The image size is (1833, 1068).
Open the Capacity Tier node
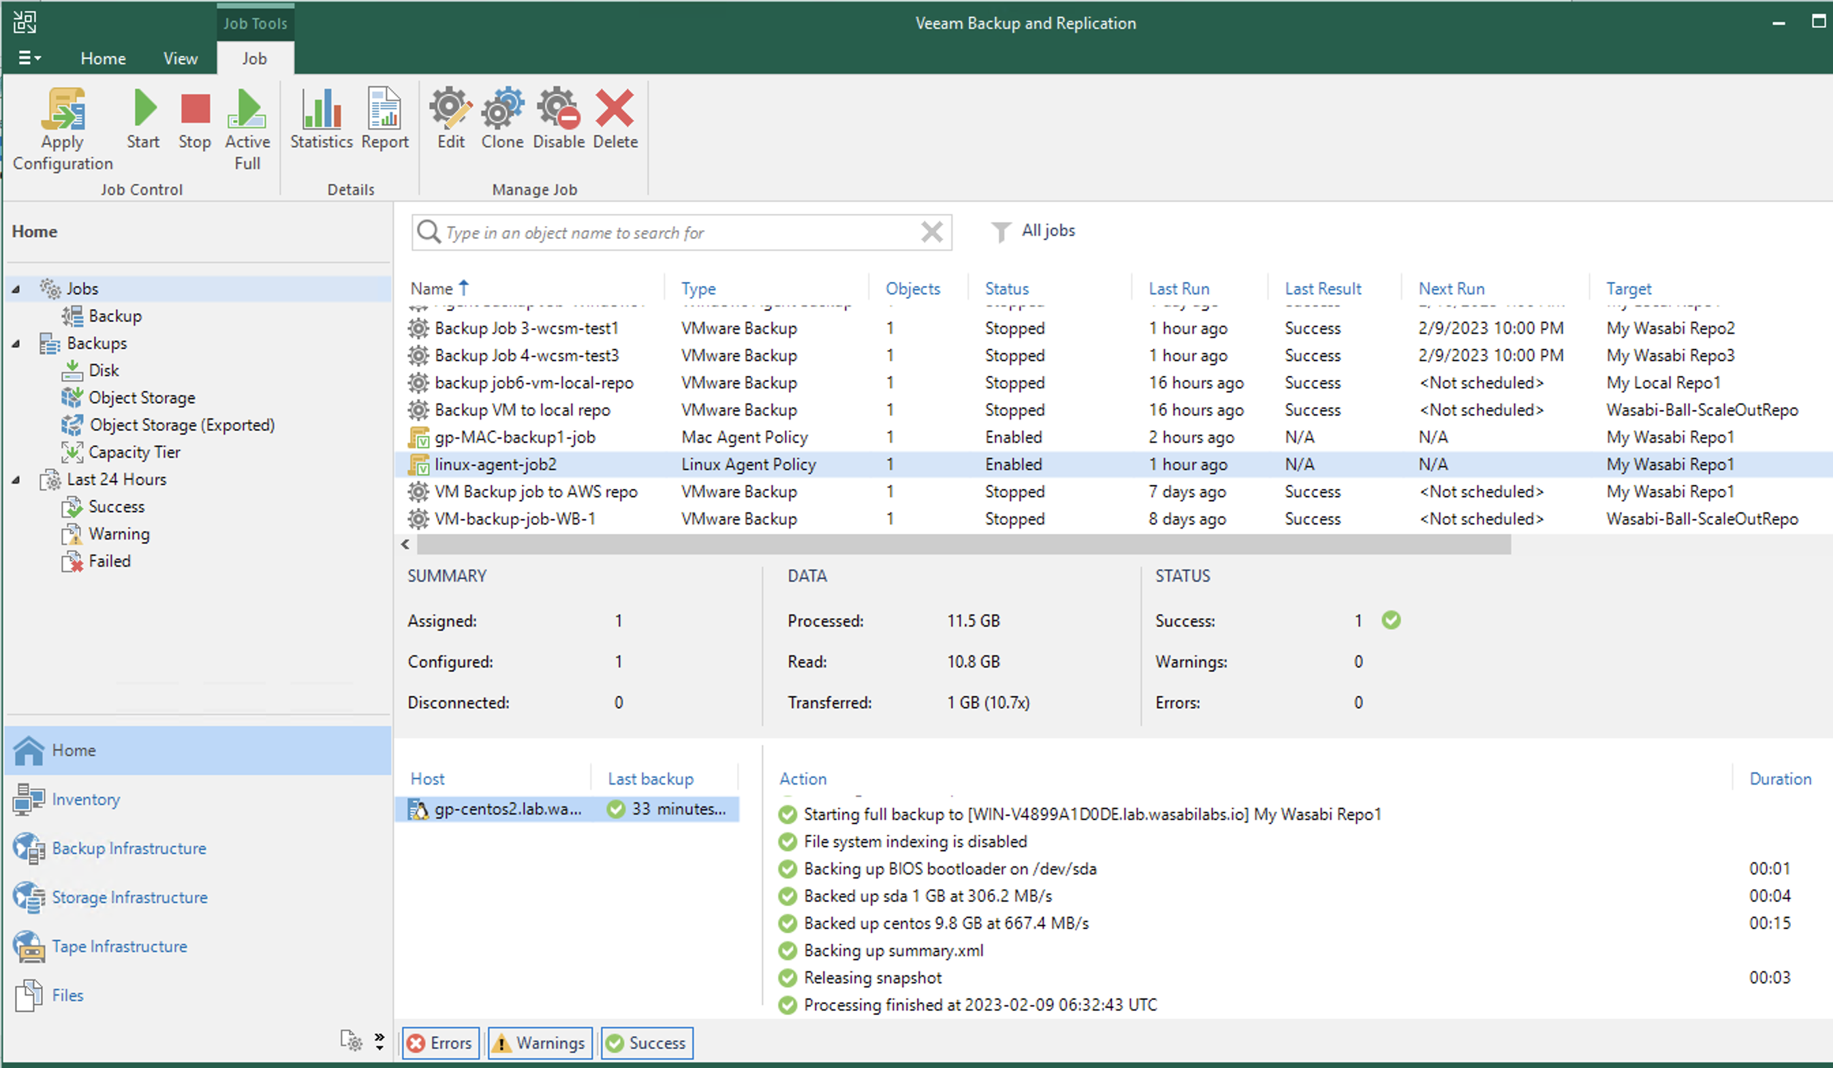click(121, 452)
